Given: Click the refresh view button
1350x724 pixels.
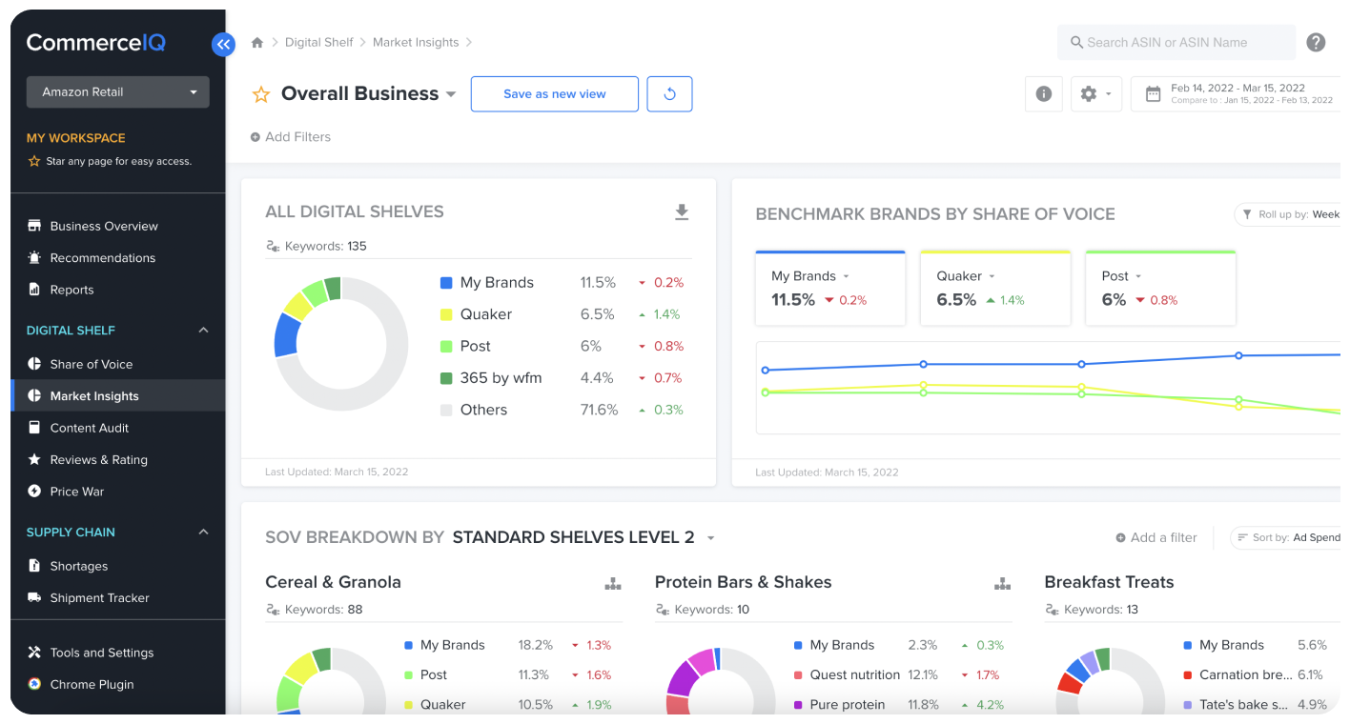Looking at the screenshot, I should [x=669, y=94].
